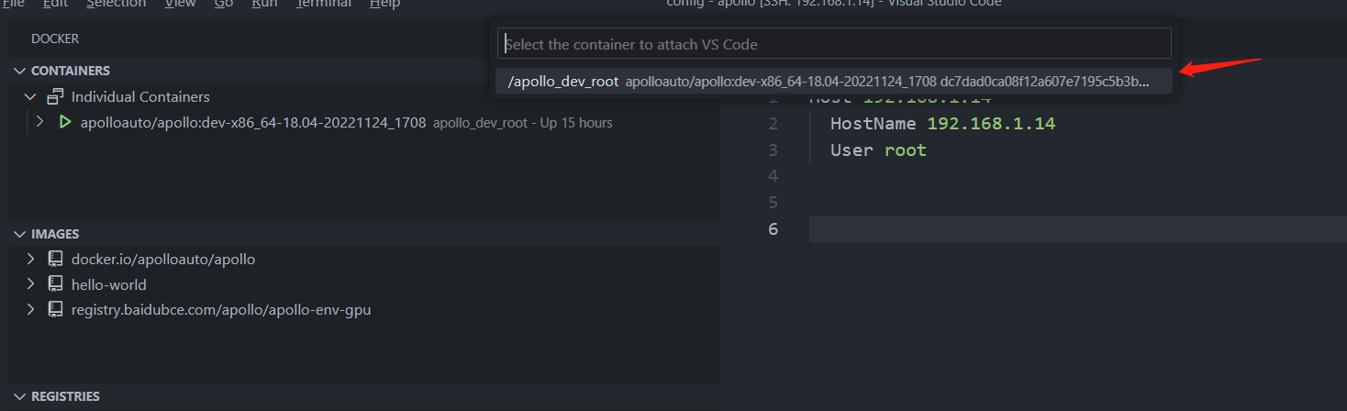The width and height of the screenshot is (1347, 411).
Task: Click the Individual Containers group icon
Action: 56,96
